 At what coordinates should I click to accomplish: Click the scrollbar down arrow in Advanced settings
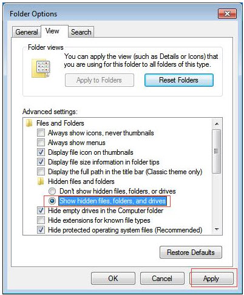point(217,229)
